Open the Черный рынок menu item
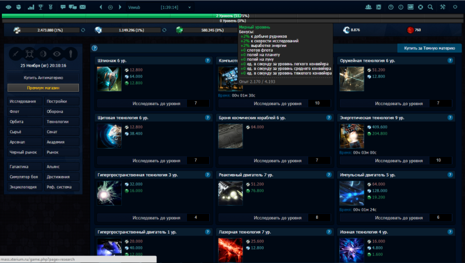This screenshot has width=465, height=263. 25,152
